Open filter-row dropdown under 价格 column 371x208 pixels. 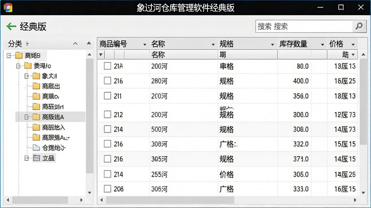[x=353, y=55]
